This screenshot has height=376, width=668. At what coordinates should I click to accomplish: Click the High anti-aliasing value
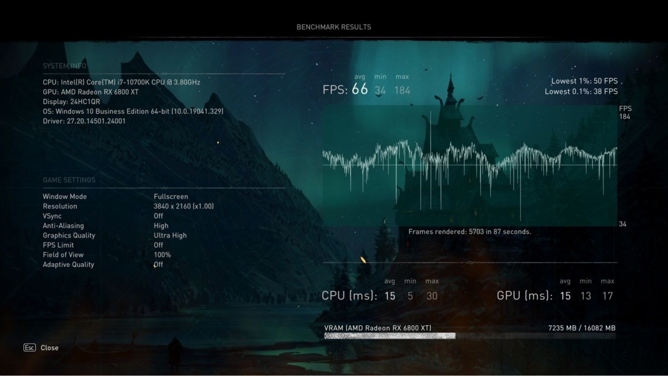[x=161, y=226]
